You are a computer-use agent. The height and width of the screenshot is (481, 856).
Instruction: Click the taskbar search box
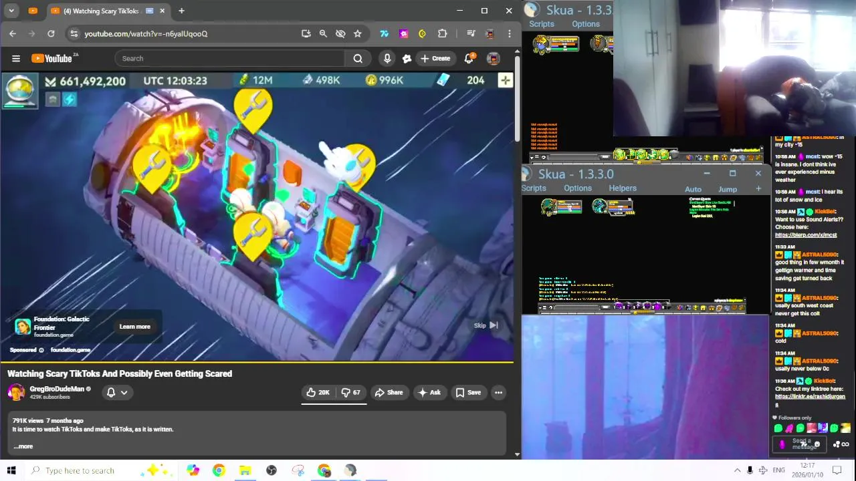click(x=100, y=470)
